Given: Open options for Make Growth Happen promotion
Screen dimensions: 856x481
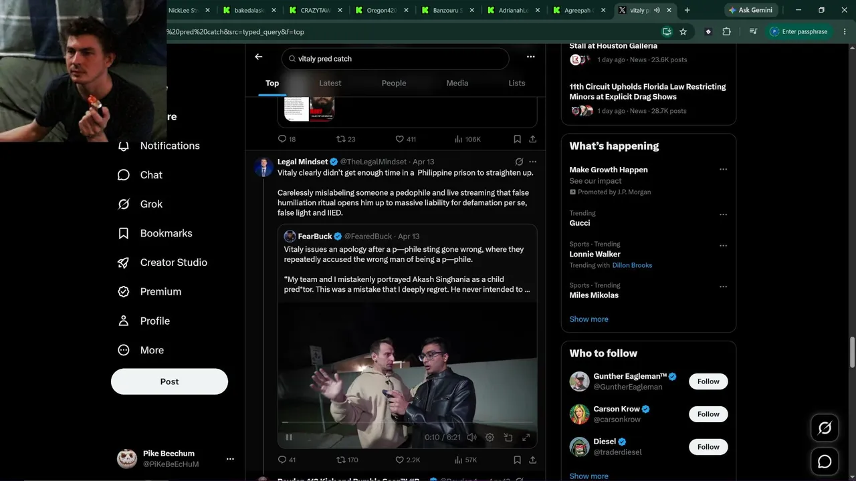Looking at the screenshot, I should coord(723,170).
